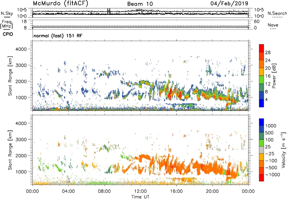Click the "10^5" tick beside N.Sky

(x=22, y=10)
